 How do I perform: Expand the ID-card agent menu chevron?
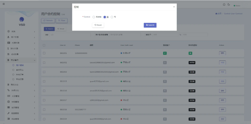coord(35,43)
